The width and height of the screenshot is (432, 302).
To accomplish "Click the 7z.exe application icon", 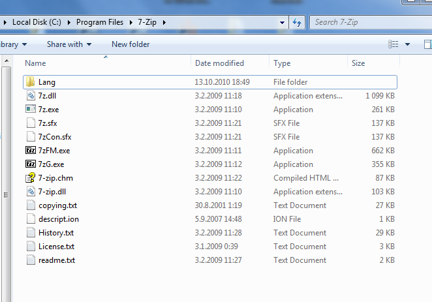I will 31,110.
